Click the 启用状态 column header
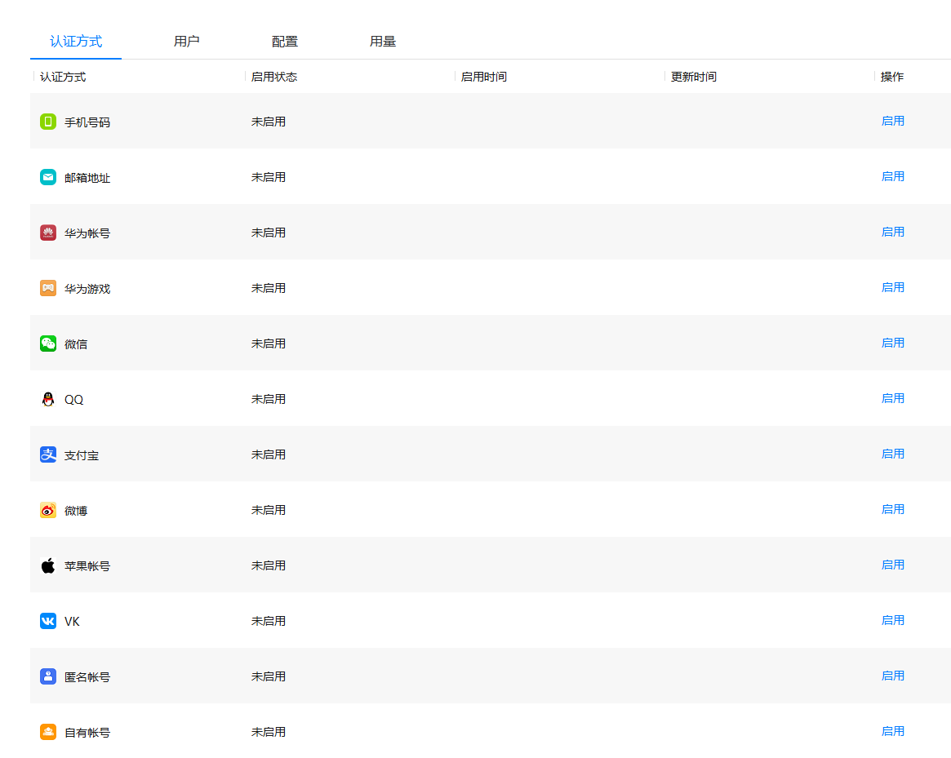This screenshot has width=951, height=758. [x=273, y=77]
